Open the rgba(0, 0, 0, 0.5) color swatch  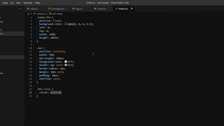click(x=66, y=24)
